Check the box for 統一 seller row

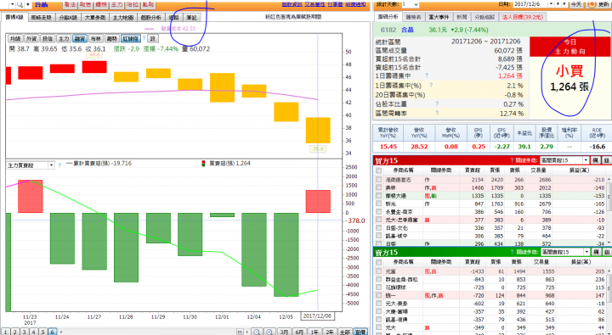coord(378,296)
